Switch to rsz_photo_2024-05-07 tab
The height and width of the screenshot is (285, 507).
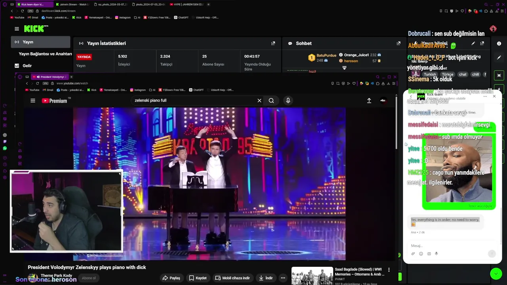[x=110, y=4]
